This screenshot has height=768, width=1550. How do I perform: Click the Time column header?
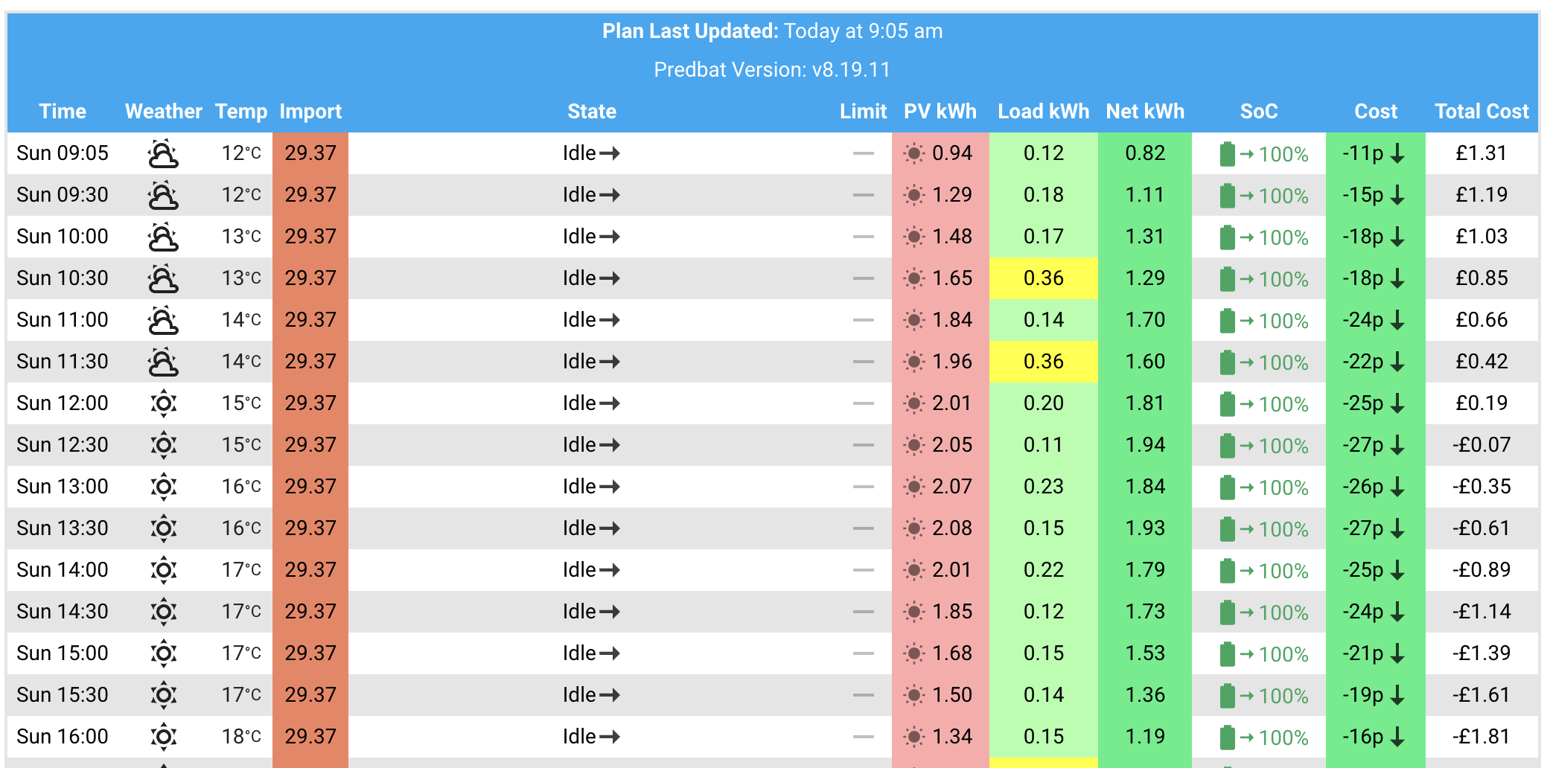[x=63, y=112]
